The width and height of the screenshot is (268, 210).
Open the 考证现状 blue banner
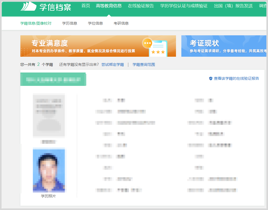pyautogui.click(x=224, y=46)
